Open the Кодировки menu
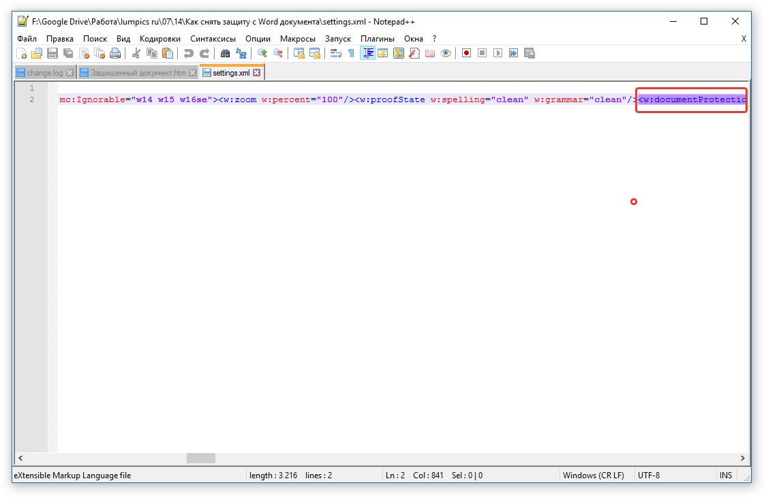Screen dimensions: 766x498 (160, 39)
